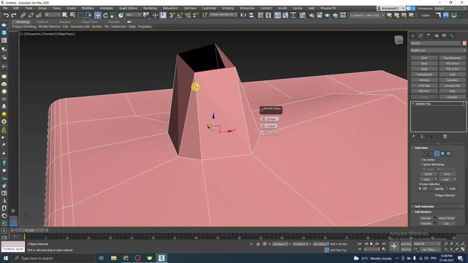Toggle the selection lock icon in status bar
Image resolution: width=468 pixels, height=263 pixels.
[258, 244]
